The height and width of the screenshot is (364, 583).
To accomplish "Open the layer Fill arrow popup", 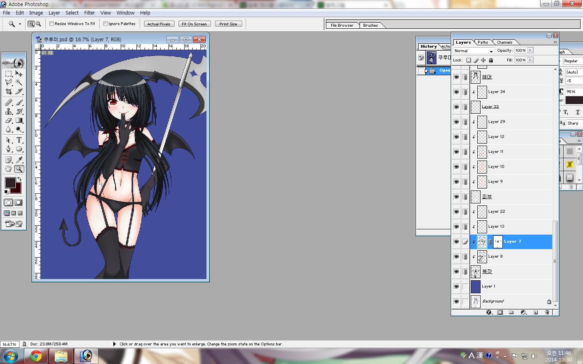I will click(530, 60).
